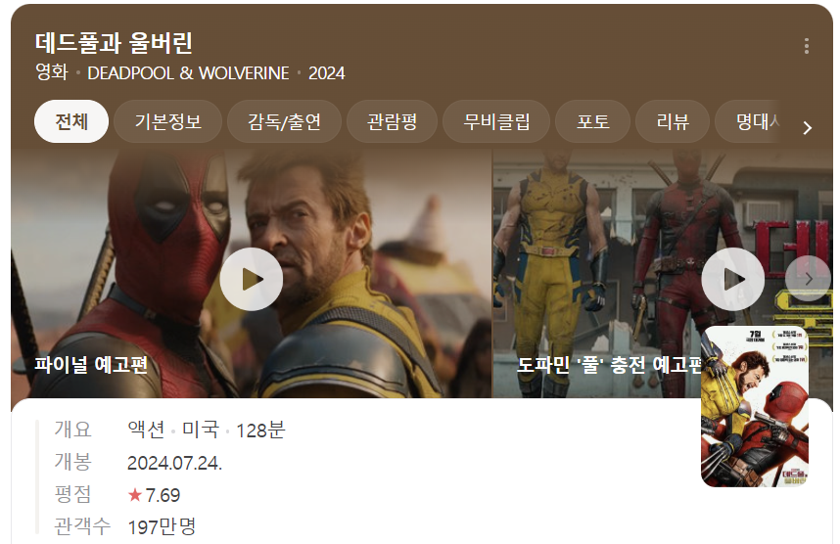This screenshot has height=544, width=840.
Task: Expand more tabs with the right chevron
Action: click(808, 128)
